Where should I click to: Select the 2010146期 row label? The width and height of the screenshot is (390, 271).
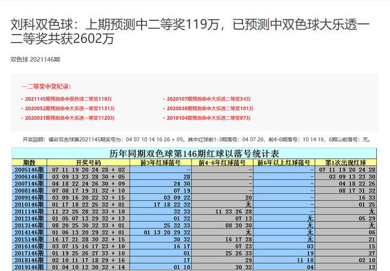point(29,204)
